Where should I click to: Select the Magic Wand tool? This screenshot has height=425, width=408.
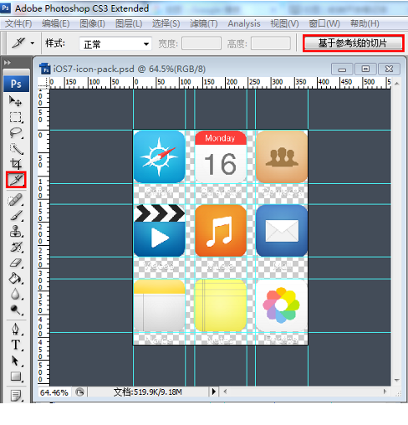(x=15, y=148)
